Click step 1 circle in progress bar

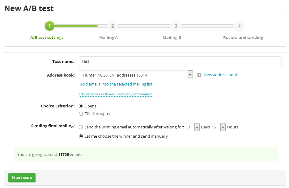[x=49, y=26]
